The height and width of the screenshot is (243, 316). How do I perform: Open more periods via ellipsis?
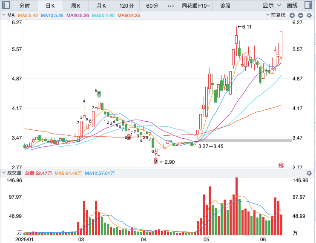click(x=171, y=6)
